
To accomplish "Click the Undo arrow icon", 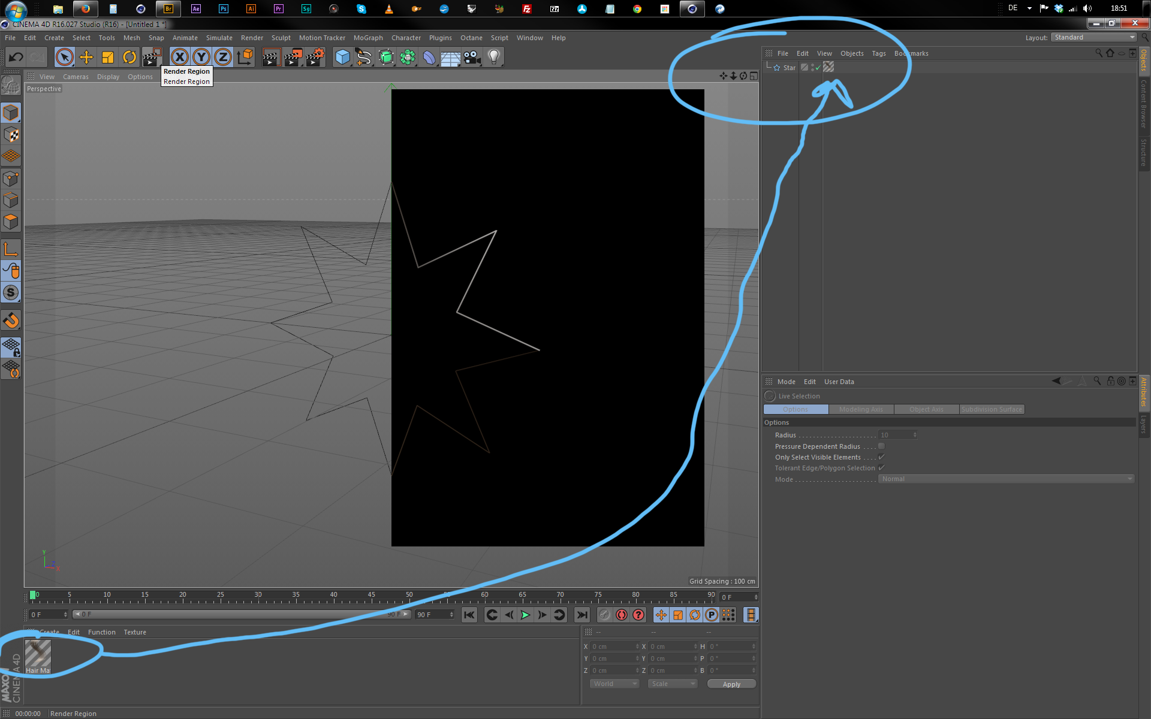I will tap(16, 58).
